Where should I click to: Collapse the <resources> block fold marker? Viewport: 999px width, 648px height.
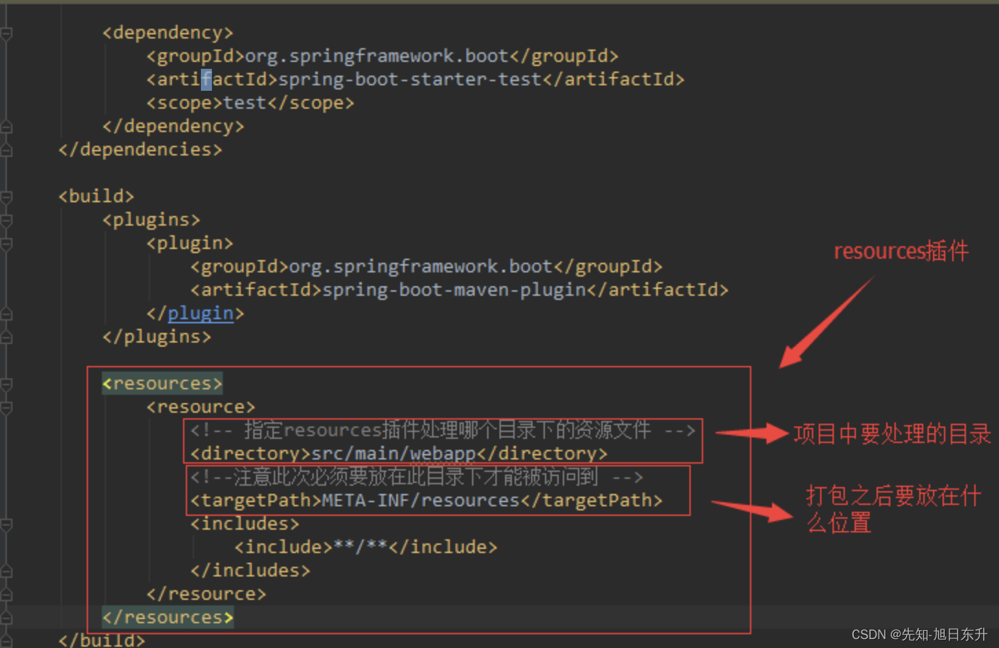(6, 384)
